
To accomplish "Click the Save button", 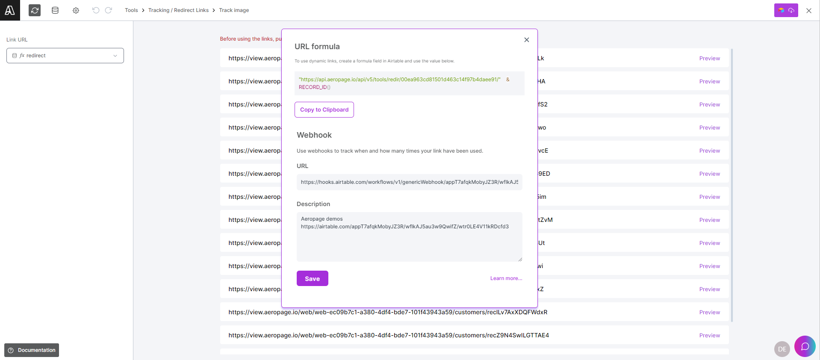I will click(x=313, y=278).
